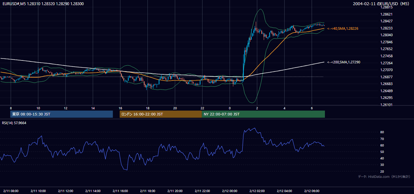Click bottom date label 2/11 18:00

[148, 191]
